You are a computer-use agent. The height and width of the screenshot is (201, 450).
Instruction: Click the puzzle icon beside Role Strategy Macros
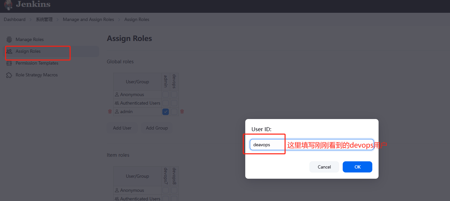point(9,75)
